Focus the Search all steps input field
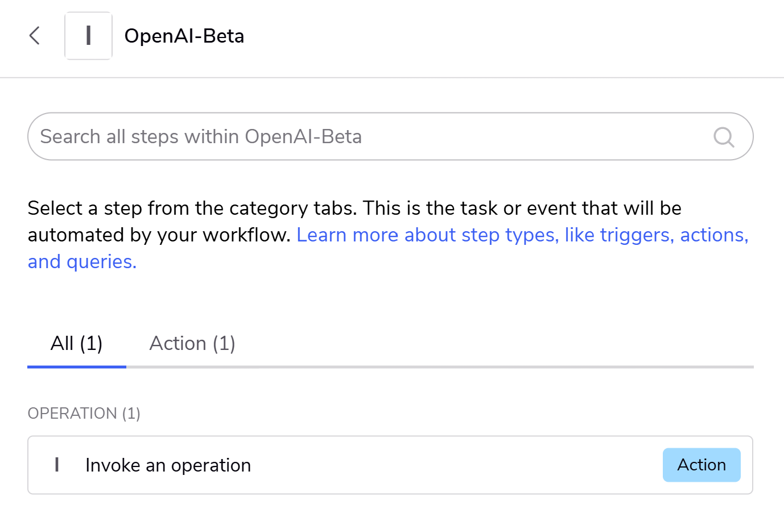 coord(390,136)
